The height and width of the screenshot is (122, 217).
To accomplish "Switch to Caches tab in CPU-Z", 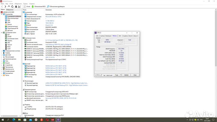I will pos(102,36).
